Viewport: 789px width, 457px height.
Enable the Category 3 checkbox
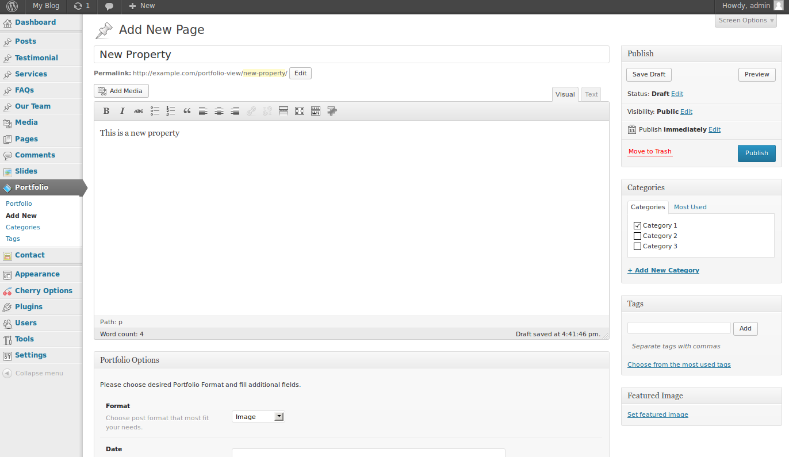click(x=637, y=246)
